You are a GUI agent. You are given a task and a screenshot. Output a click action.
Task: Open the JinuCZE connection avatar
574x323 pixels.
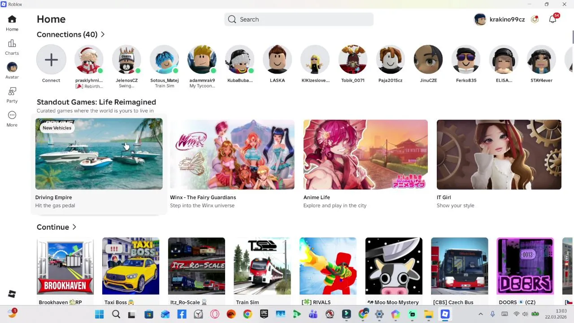tap(428, 59)
